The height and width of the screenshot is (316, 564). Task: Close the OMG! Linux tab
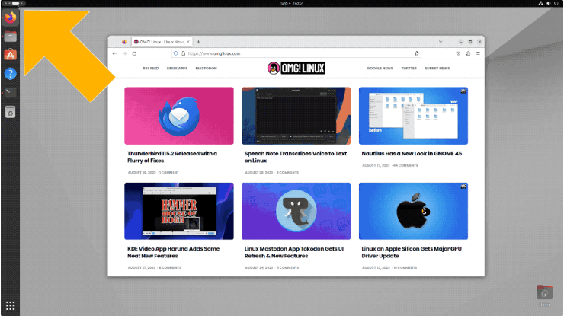187,42
